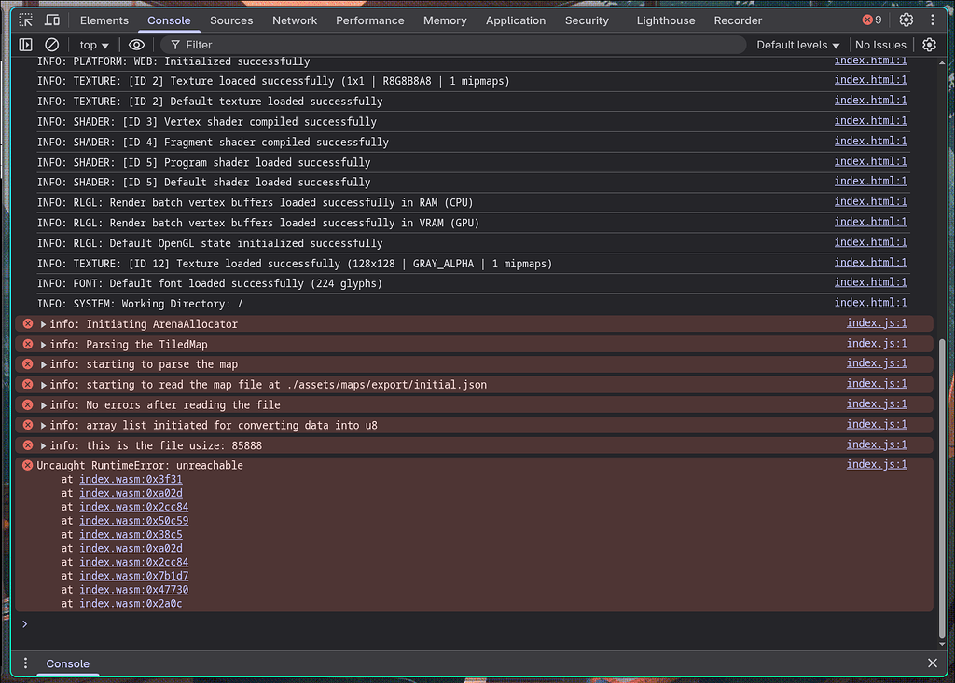The image size is (955, 683).
Task: Toggle the device toolbar
Action: 50,20
